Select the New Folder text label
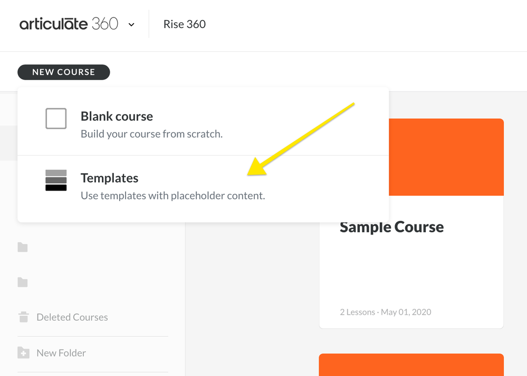 61,353
